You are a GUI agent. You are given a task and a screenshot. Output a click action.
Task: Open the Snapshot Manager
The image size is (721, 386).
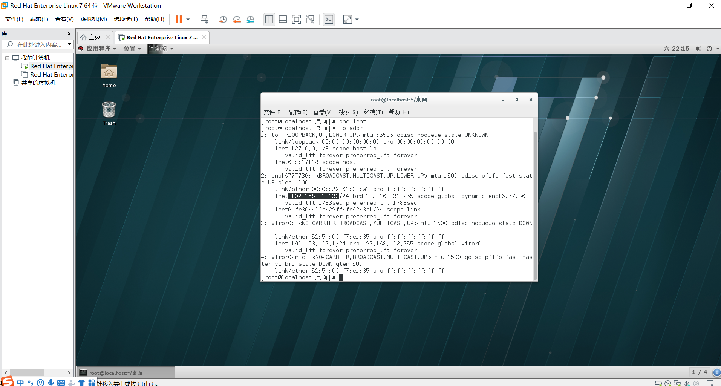tap(251, 19)
